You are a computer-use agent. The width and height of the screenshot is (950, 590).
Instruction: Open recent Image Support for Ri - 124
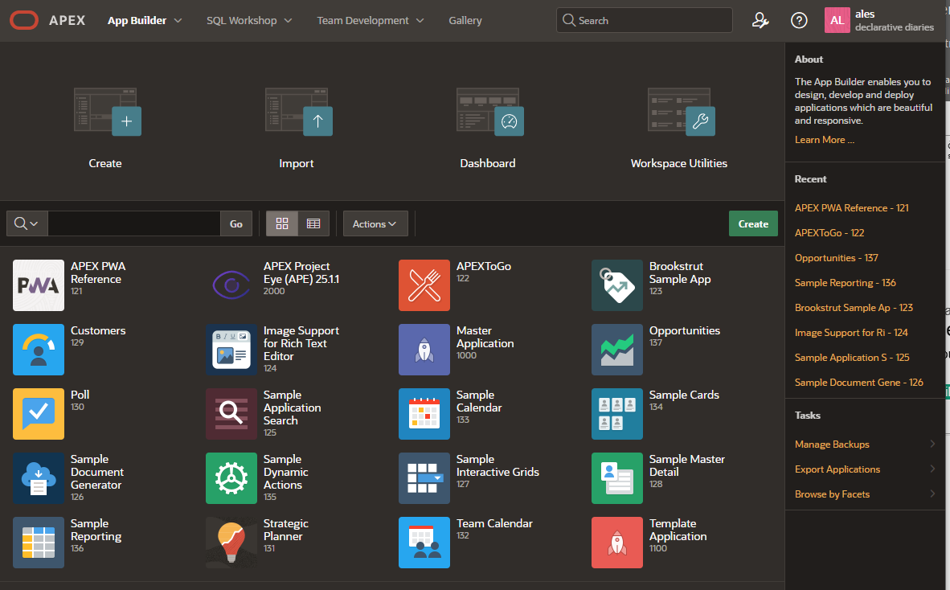pos(851,332)
